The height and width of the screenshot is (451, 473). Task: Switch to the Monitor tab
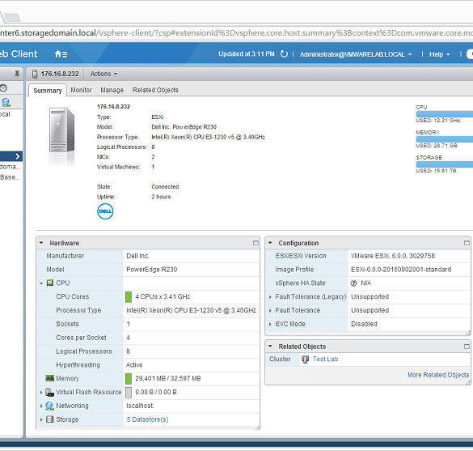click(x=81, y=90)
